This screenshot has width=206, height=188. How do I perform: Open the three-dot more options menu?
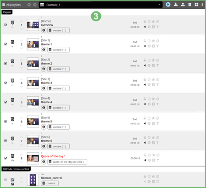pos(202,5)
